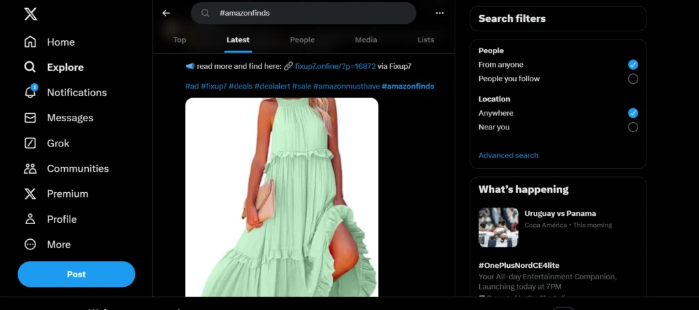
Task: Open the Notifications bell icon
Action: 31,93
